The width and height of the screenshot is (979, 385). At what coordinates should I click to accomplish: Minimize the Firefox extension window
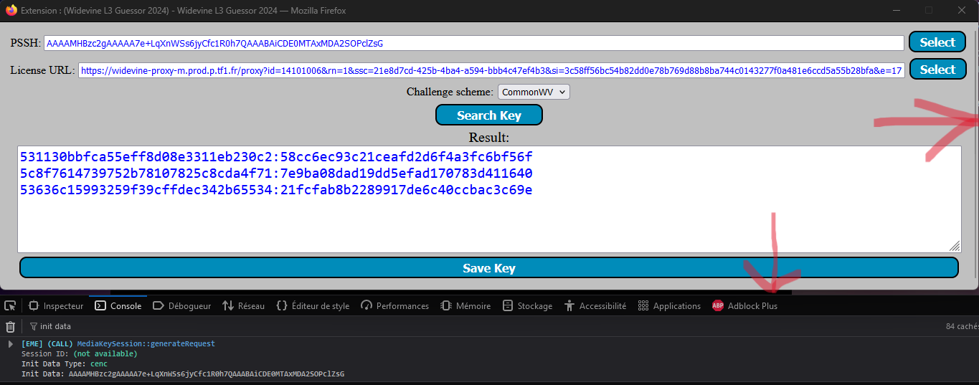(896, 10)
